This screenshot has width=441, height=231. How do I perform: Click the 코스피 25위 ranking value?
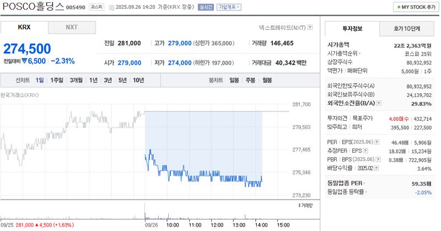[x=418, y=54]
